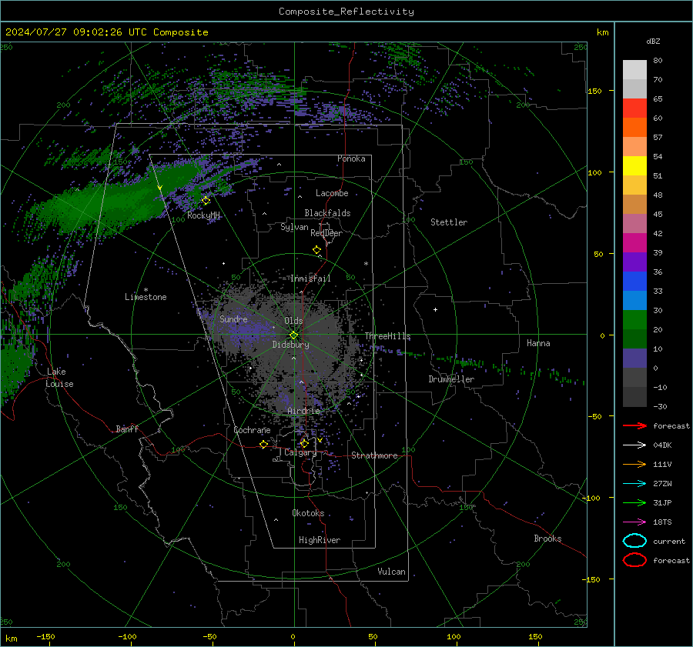Click the 80-70 dBZ light gray swatch

[634, 70]
